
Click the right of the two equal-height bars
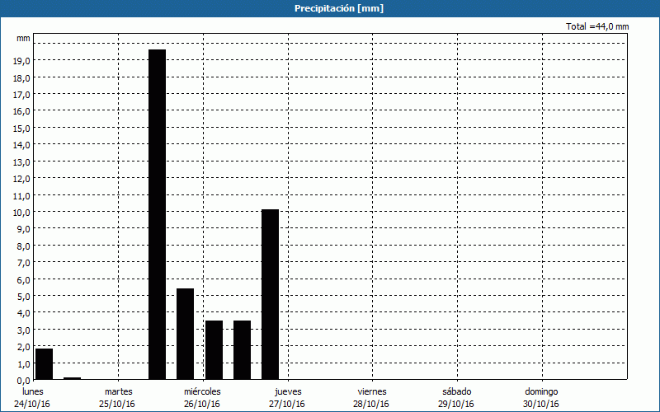coord(242,349)
